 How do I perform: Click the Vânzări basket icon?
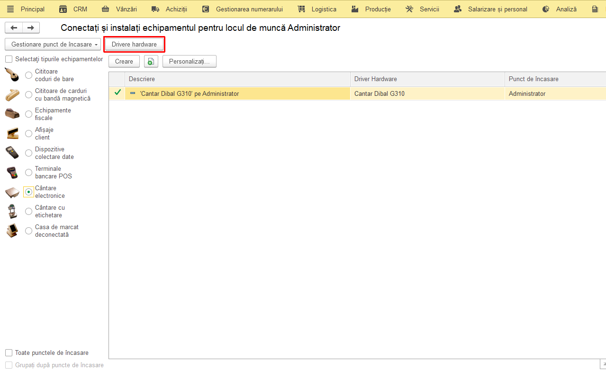click(x=106, y=9)
